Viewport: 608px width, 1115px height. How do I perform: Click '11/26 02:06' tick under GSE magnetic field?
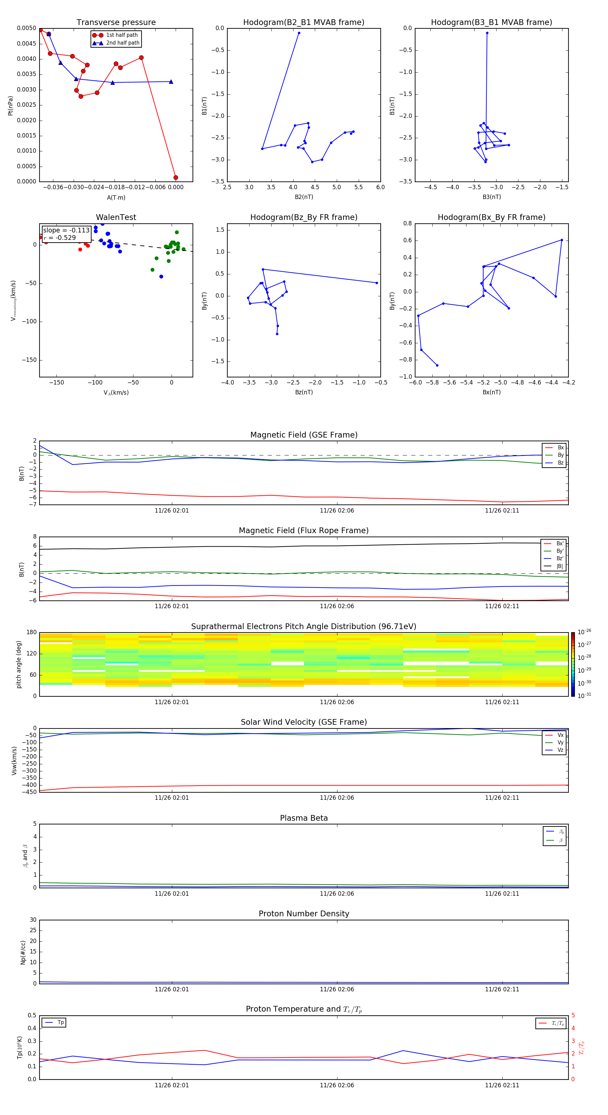tap(337, 511)
